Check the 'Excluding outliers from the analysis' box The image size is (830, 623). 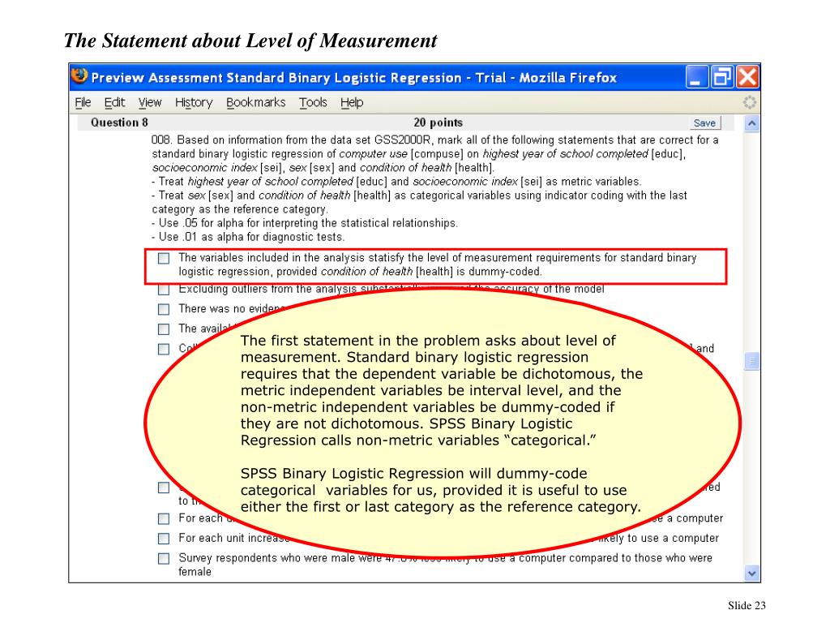(164, 290)
